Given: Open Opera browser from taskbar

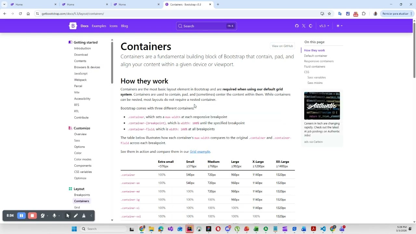Looking at the screenshot, I should (218, 229).
